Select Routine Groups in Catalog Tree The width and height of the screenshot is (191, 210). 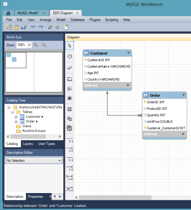tap(34, 131)
